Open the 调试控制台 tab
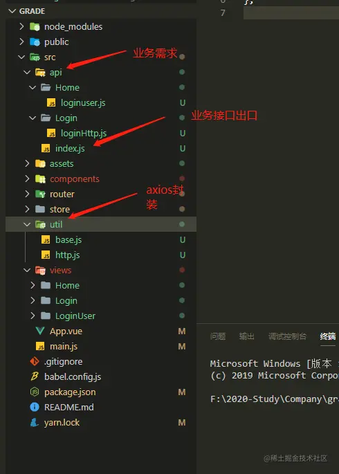Viewport: 339px width, 474px height. click(287, 336)
